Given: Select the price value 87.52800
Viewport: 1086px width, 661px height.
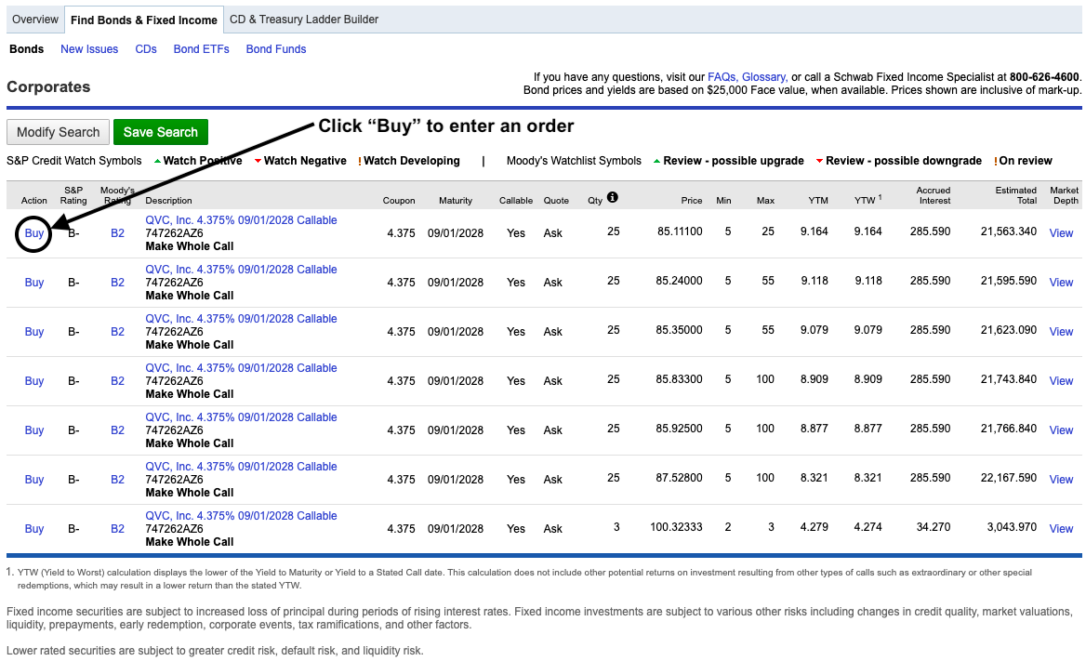Looking at the screenshot, I should click(x=679, y=478).
